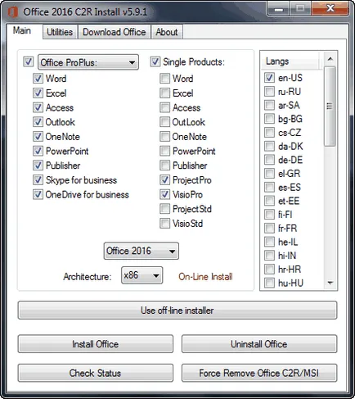Click the Office logo icon in title bar

pos(12,12)
